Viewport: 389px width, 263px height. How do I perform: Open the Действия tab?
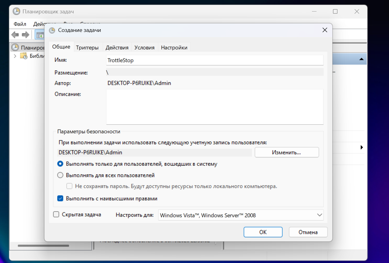[117, 47]
